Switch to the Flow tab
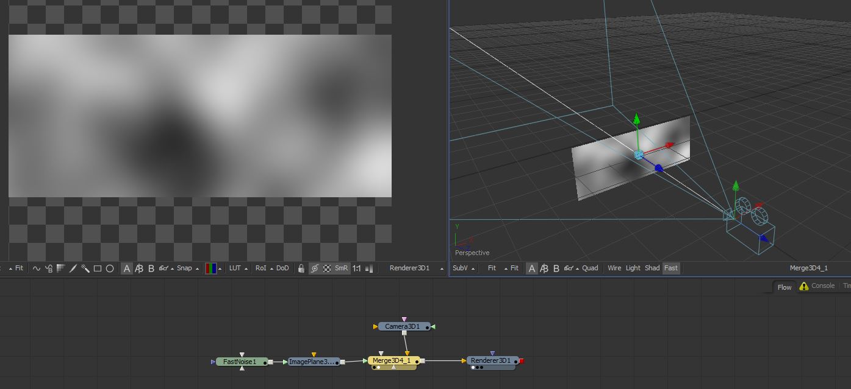851x389 pixels. tap(785, 287)
